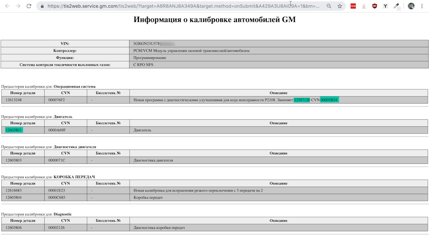Screen dimensions: 429x242
Task: Click part number 12616683 in gearbox table
Action: coord(14,190)
